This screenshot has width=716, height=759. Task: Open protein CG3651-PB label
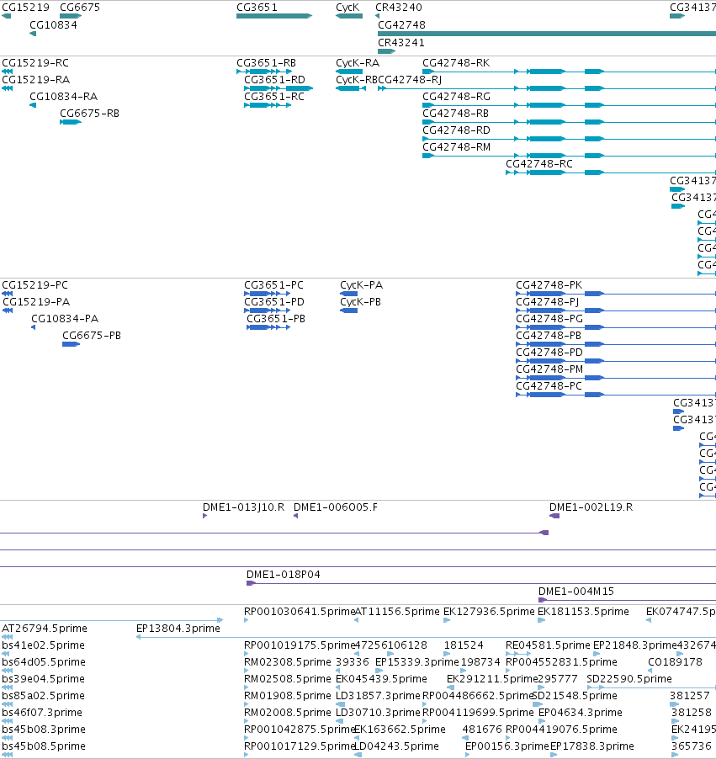pyautogui.click(x=276, y=319)
